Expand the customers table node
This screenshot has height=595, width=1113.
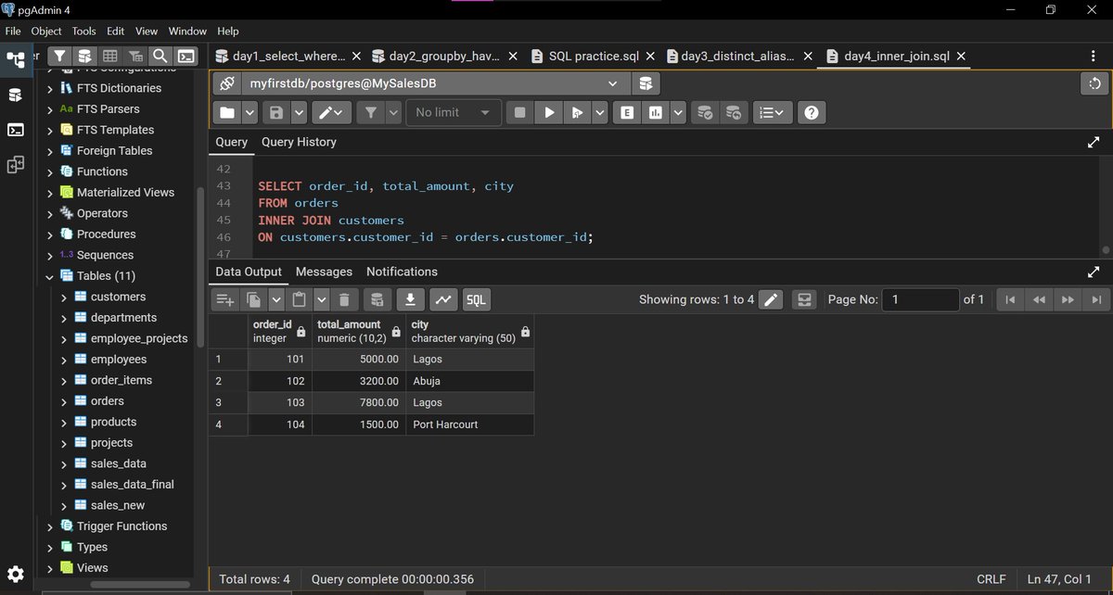click(x=64, y=297)
